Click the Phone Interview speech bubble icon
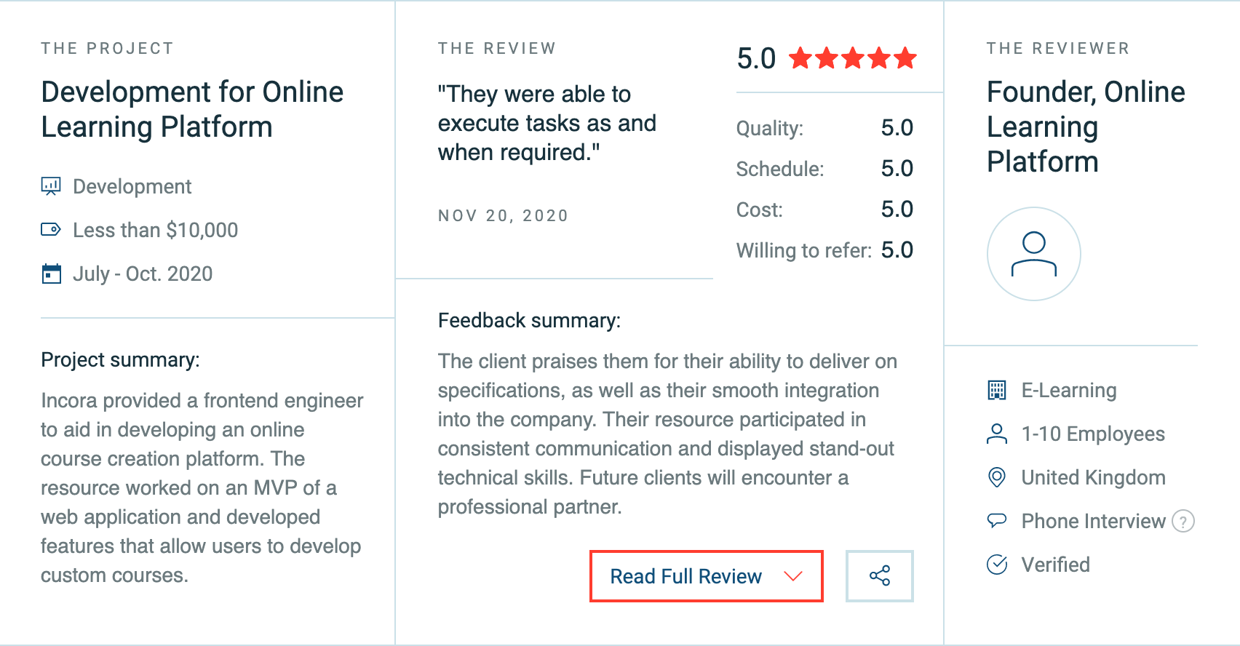 point(997,521)
